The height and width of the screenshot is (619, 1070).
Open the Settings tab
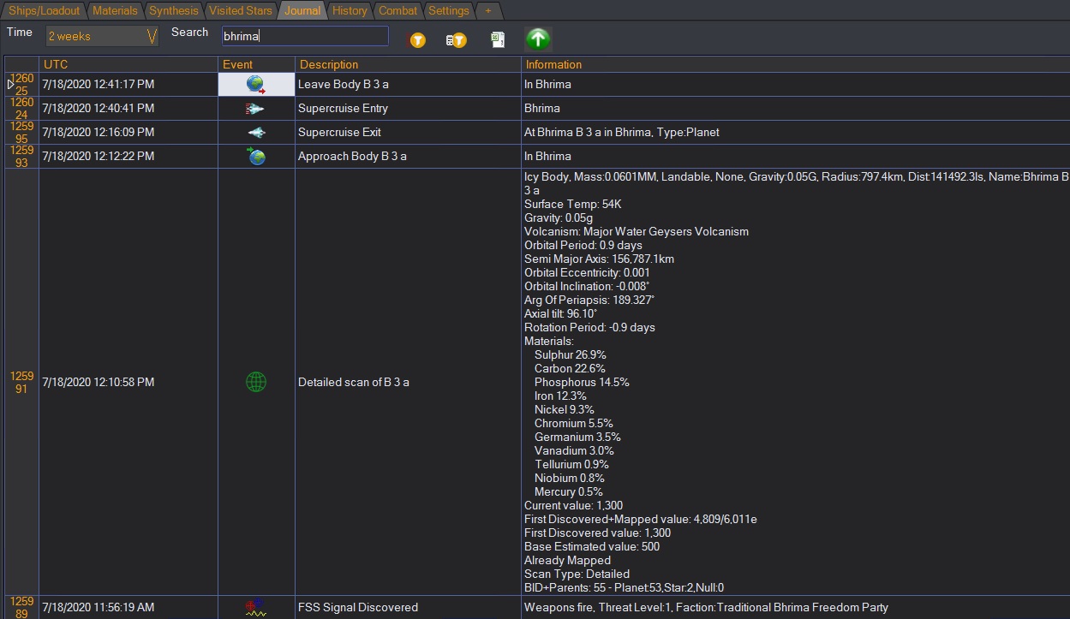click(x=449, y=11)
